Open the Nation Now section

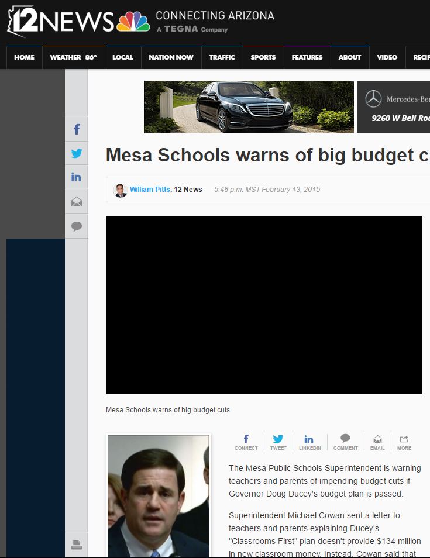coord(171,57)
